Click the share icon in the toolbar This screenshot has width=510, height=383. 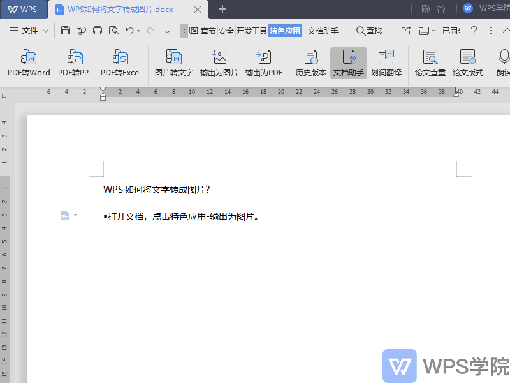[405, 31]
